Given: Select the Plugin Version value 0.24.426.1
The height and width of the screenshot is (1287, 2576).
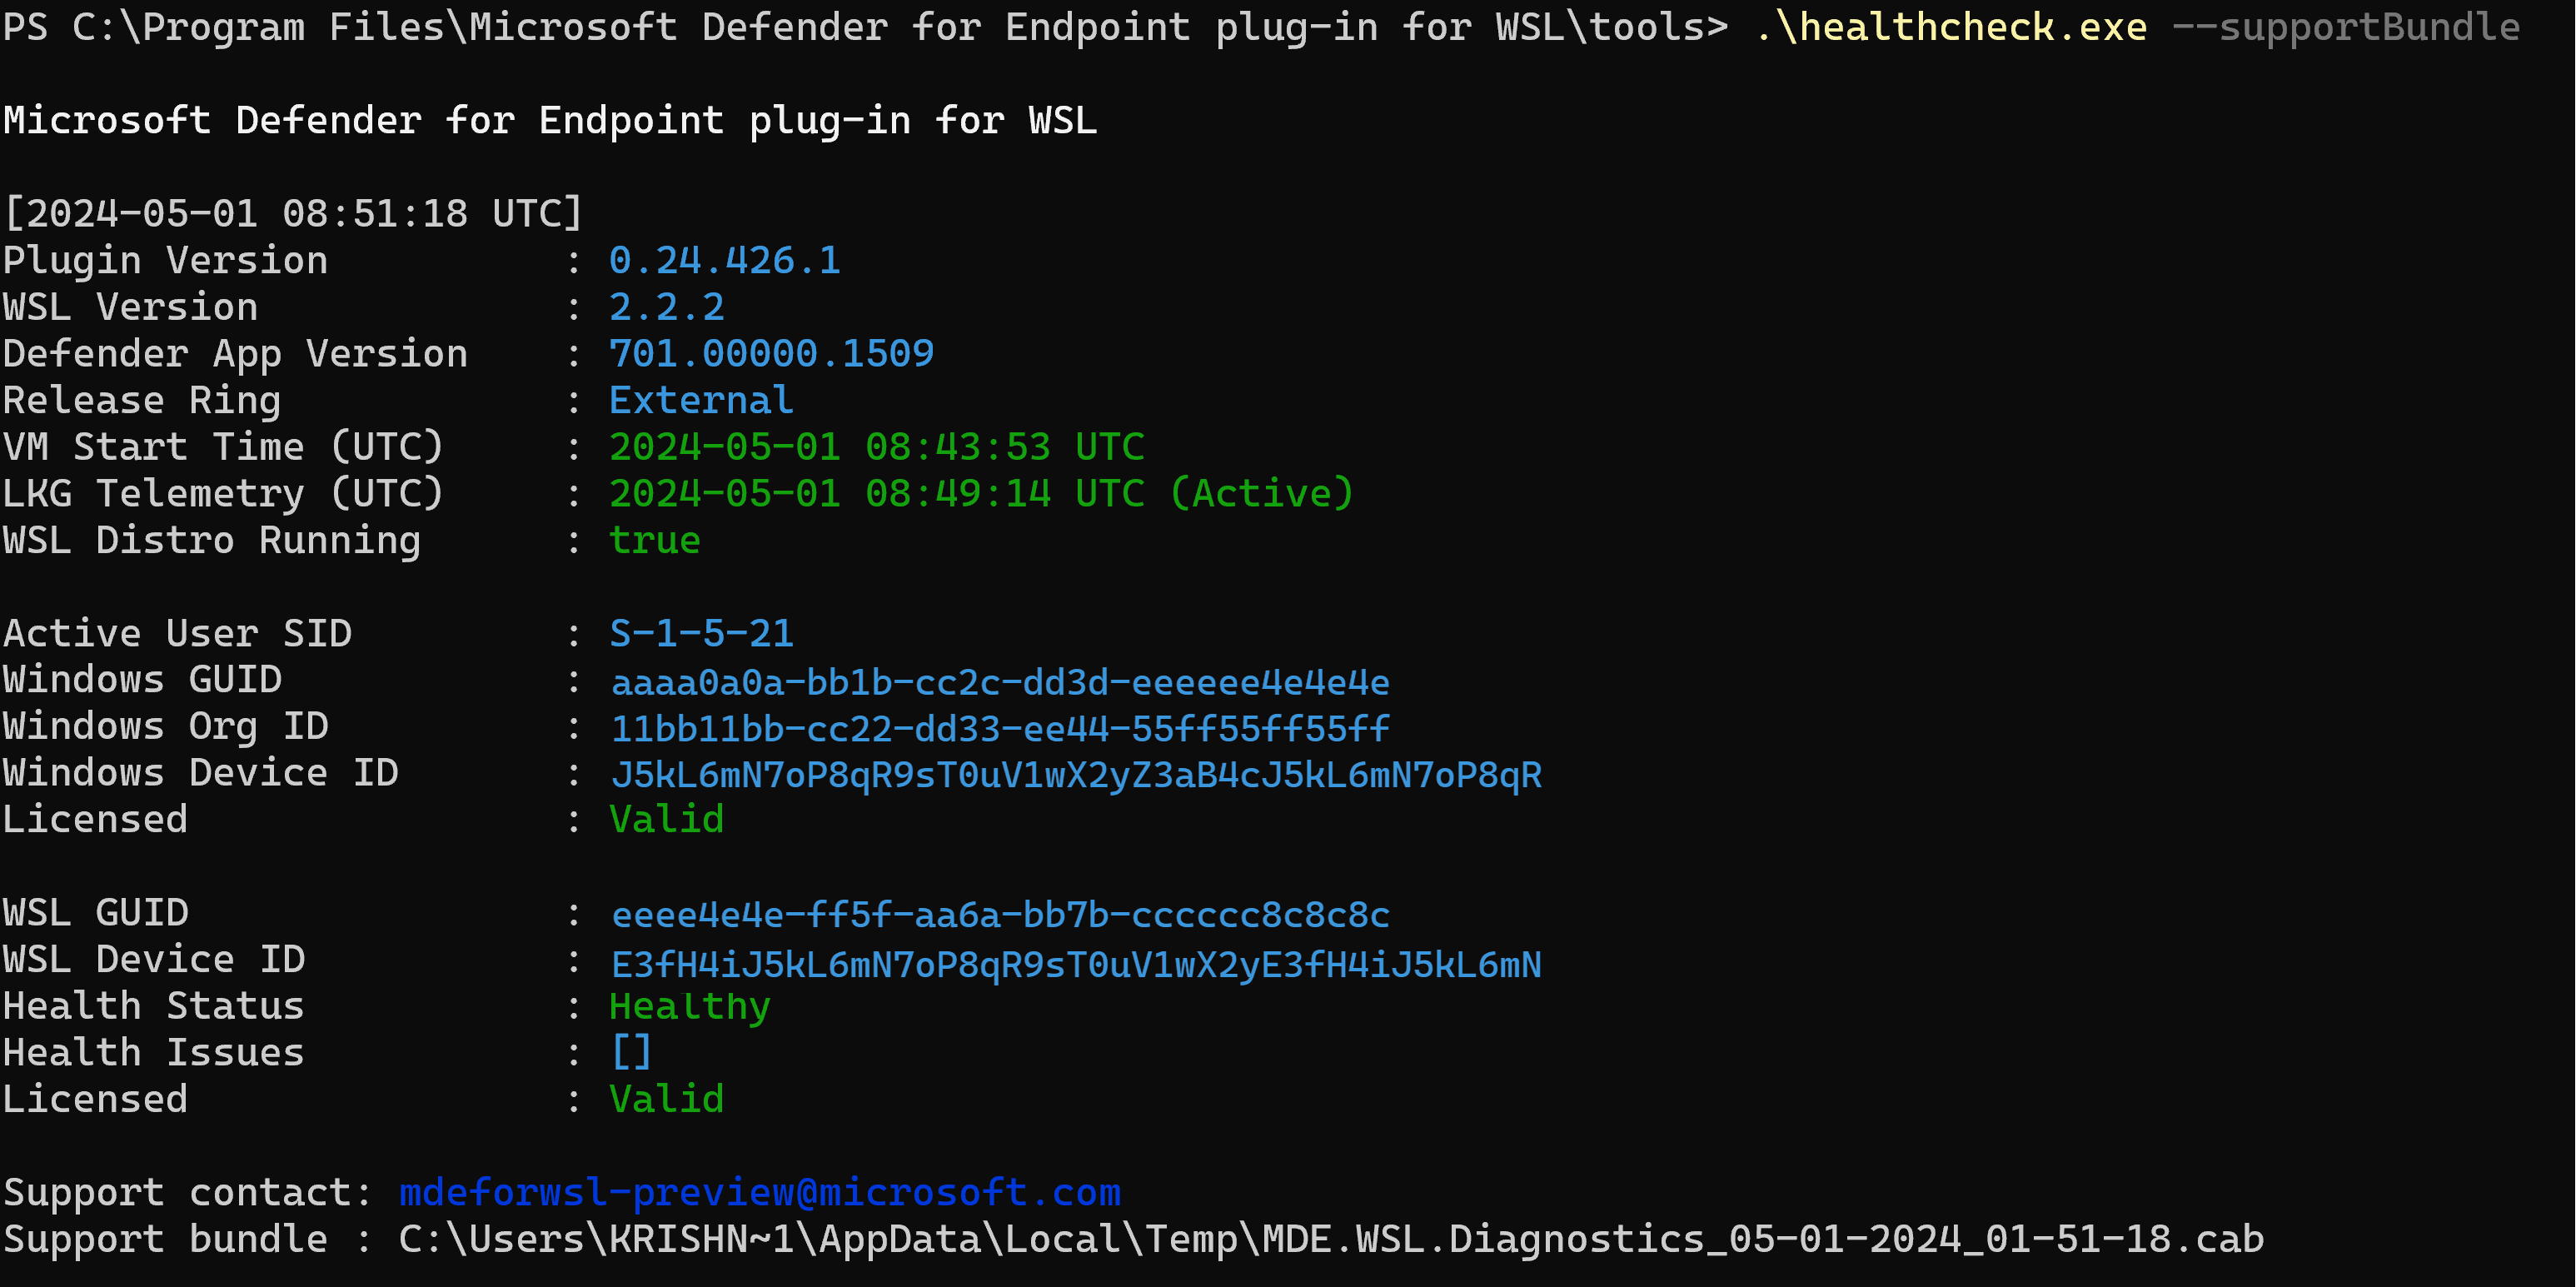Looking at the screenshot, I should click(x=725, y=260).
